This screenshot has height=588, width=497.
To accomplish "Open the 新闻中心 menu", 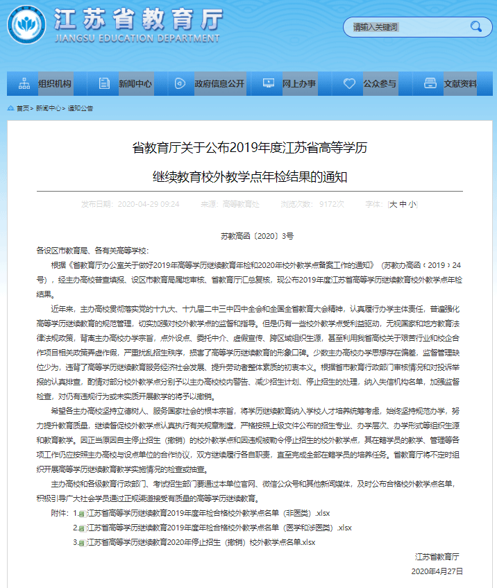I will pyautogui.click(x=135, y=83).
